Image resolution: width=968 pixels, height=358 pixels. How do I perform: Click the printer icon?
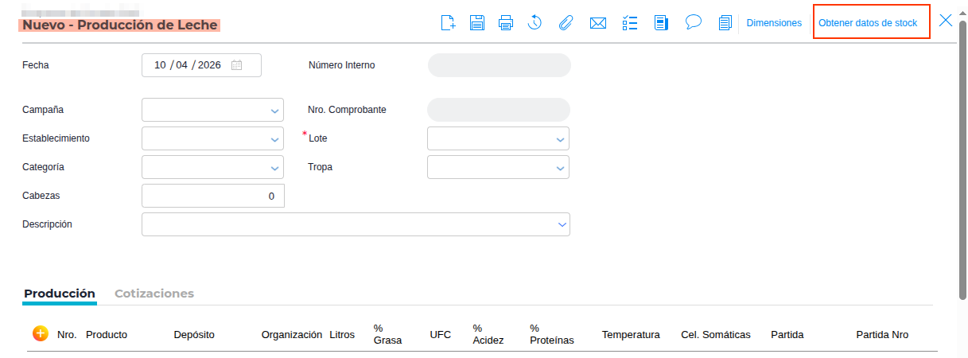[x=506, y=23]
